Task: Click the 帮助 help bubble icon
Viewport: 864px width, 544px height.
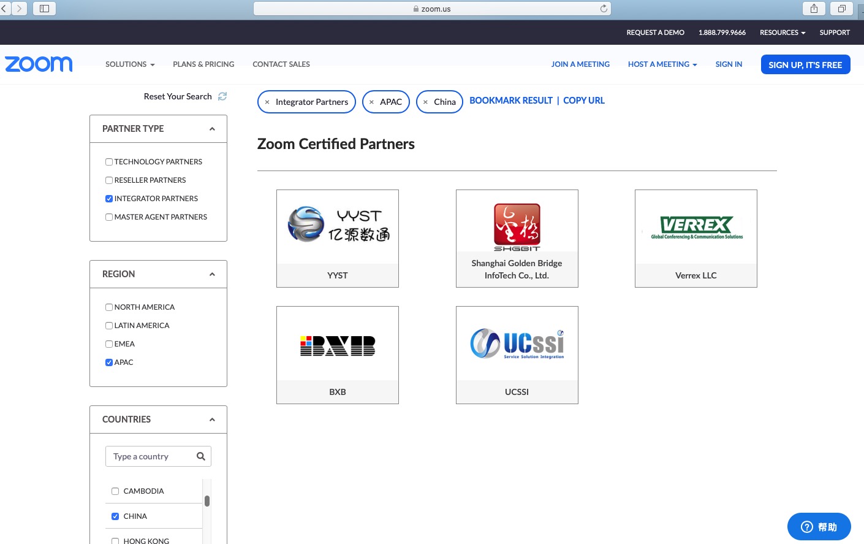Action: [x=807, y=526]
